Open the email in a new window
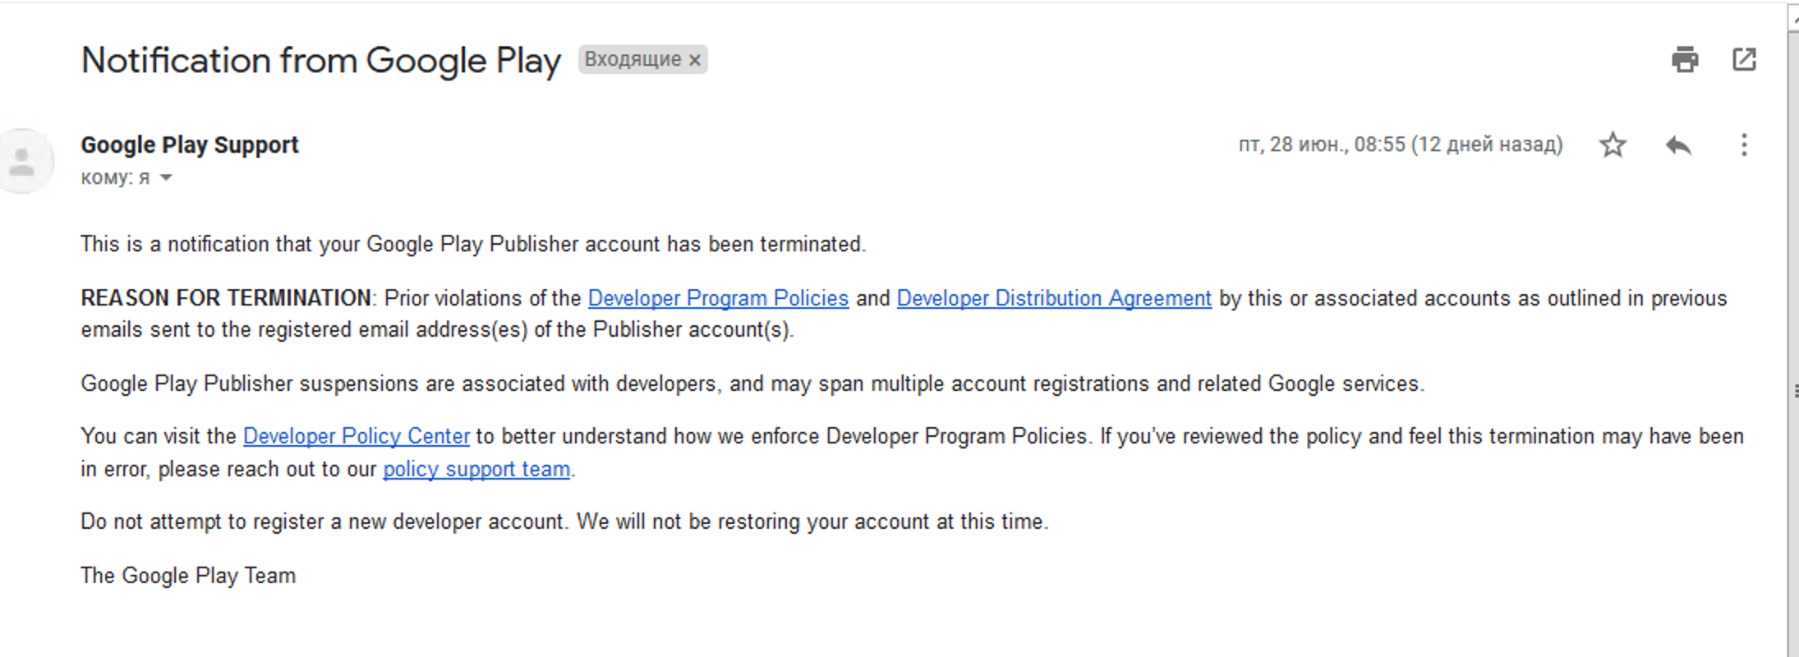Image resolution: width=1799 pixels, height=657 pixels. point(1744,59)
